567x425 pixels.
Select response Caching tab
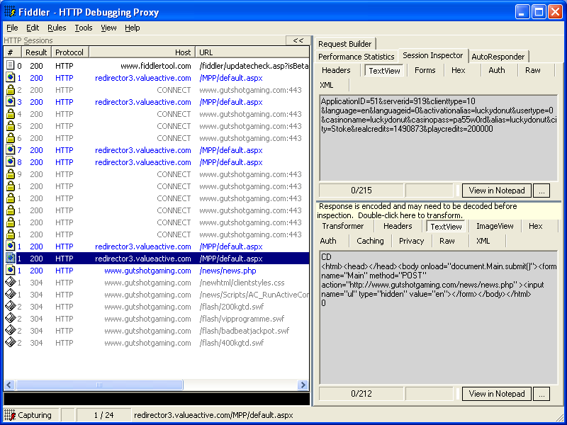(x=370, y=241)
